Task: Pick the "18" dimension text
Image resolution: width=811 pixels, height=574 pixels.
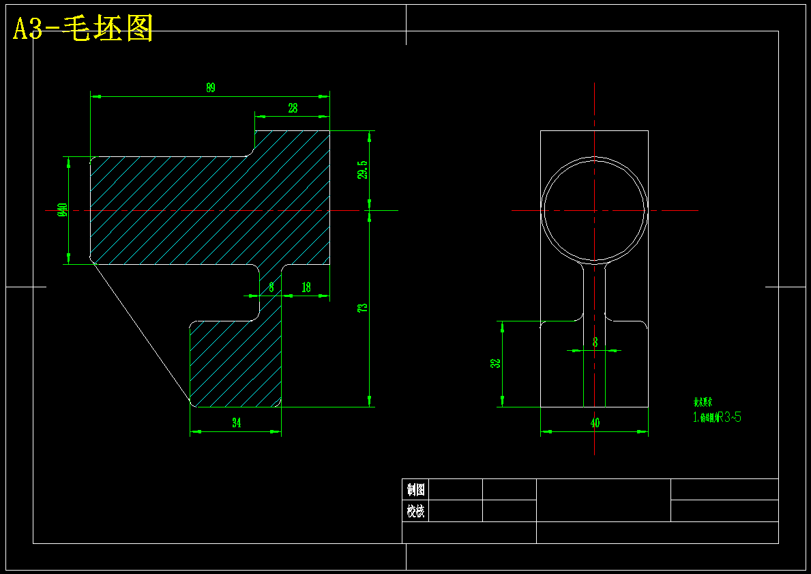Action: pos(306,287)
